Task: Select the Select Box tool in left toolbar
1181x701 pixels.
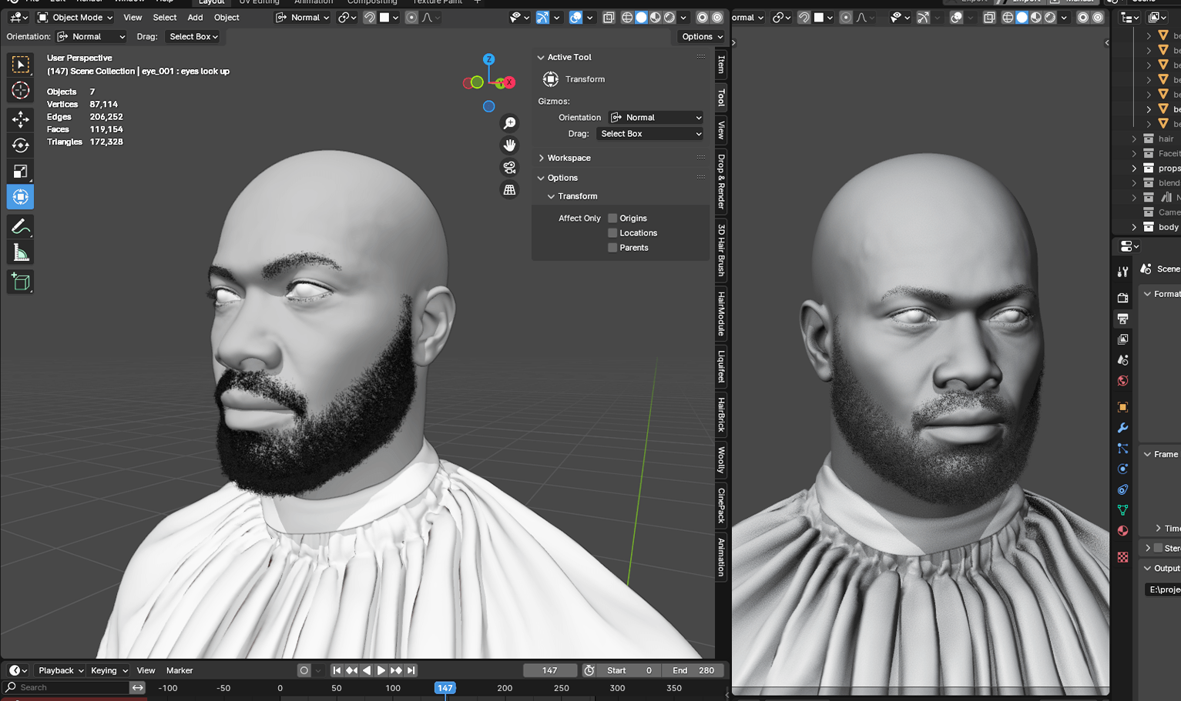Action: [x=21, y=65]
